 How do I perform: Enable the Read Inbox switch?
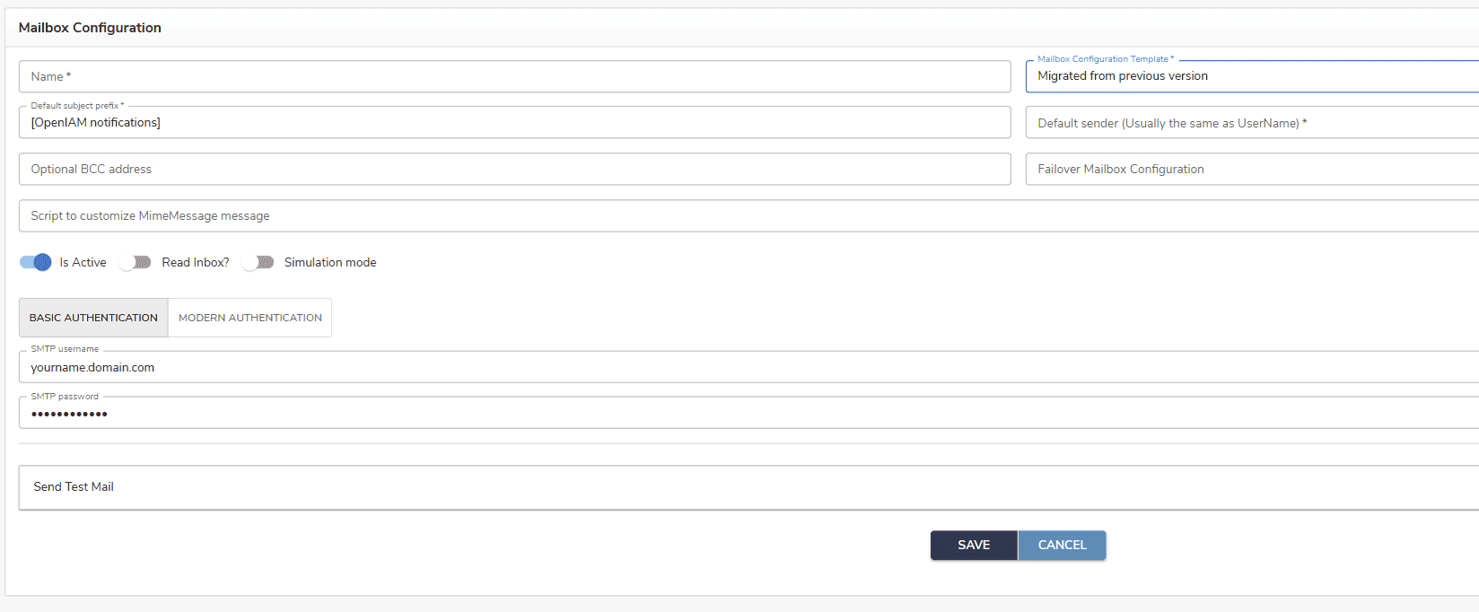(x=135, y=262)
